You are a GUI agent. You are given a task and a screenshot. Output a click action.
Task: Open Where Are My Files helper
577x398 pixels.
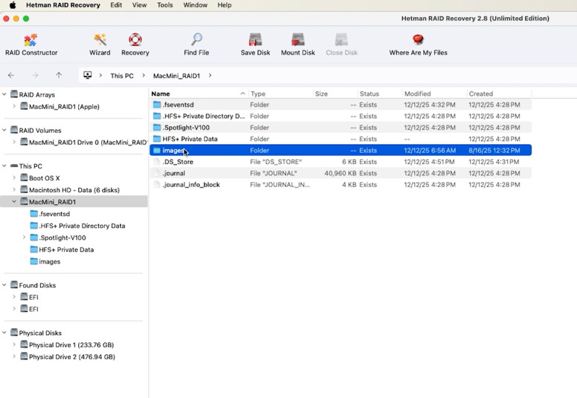coord(418,44)
